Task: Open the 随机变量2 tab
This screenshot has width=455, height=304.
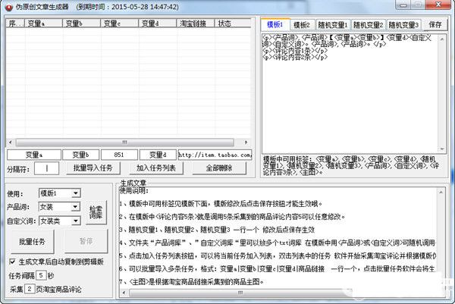Action: click(x=368, y=25)
